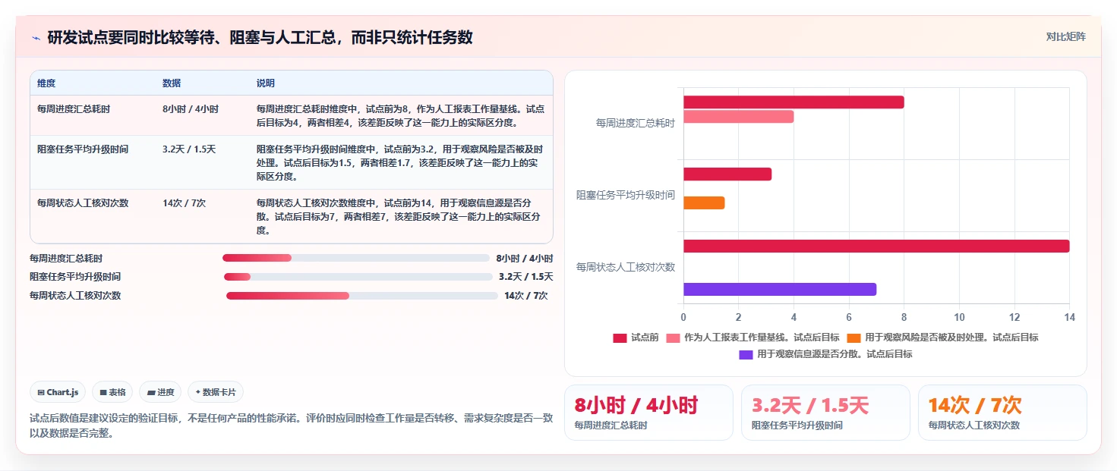Select the 进度 chip
1117x471 pixels.
coord(160,392)
